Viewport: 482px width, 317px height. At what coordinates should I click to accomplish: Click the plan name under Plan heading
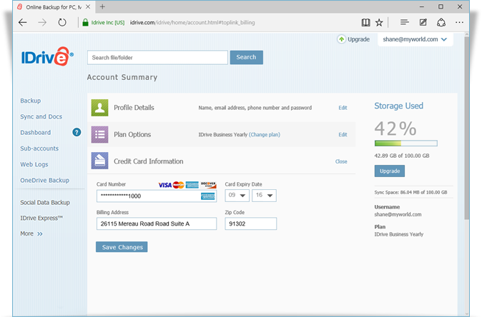coord(399,234)
